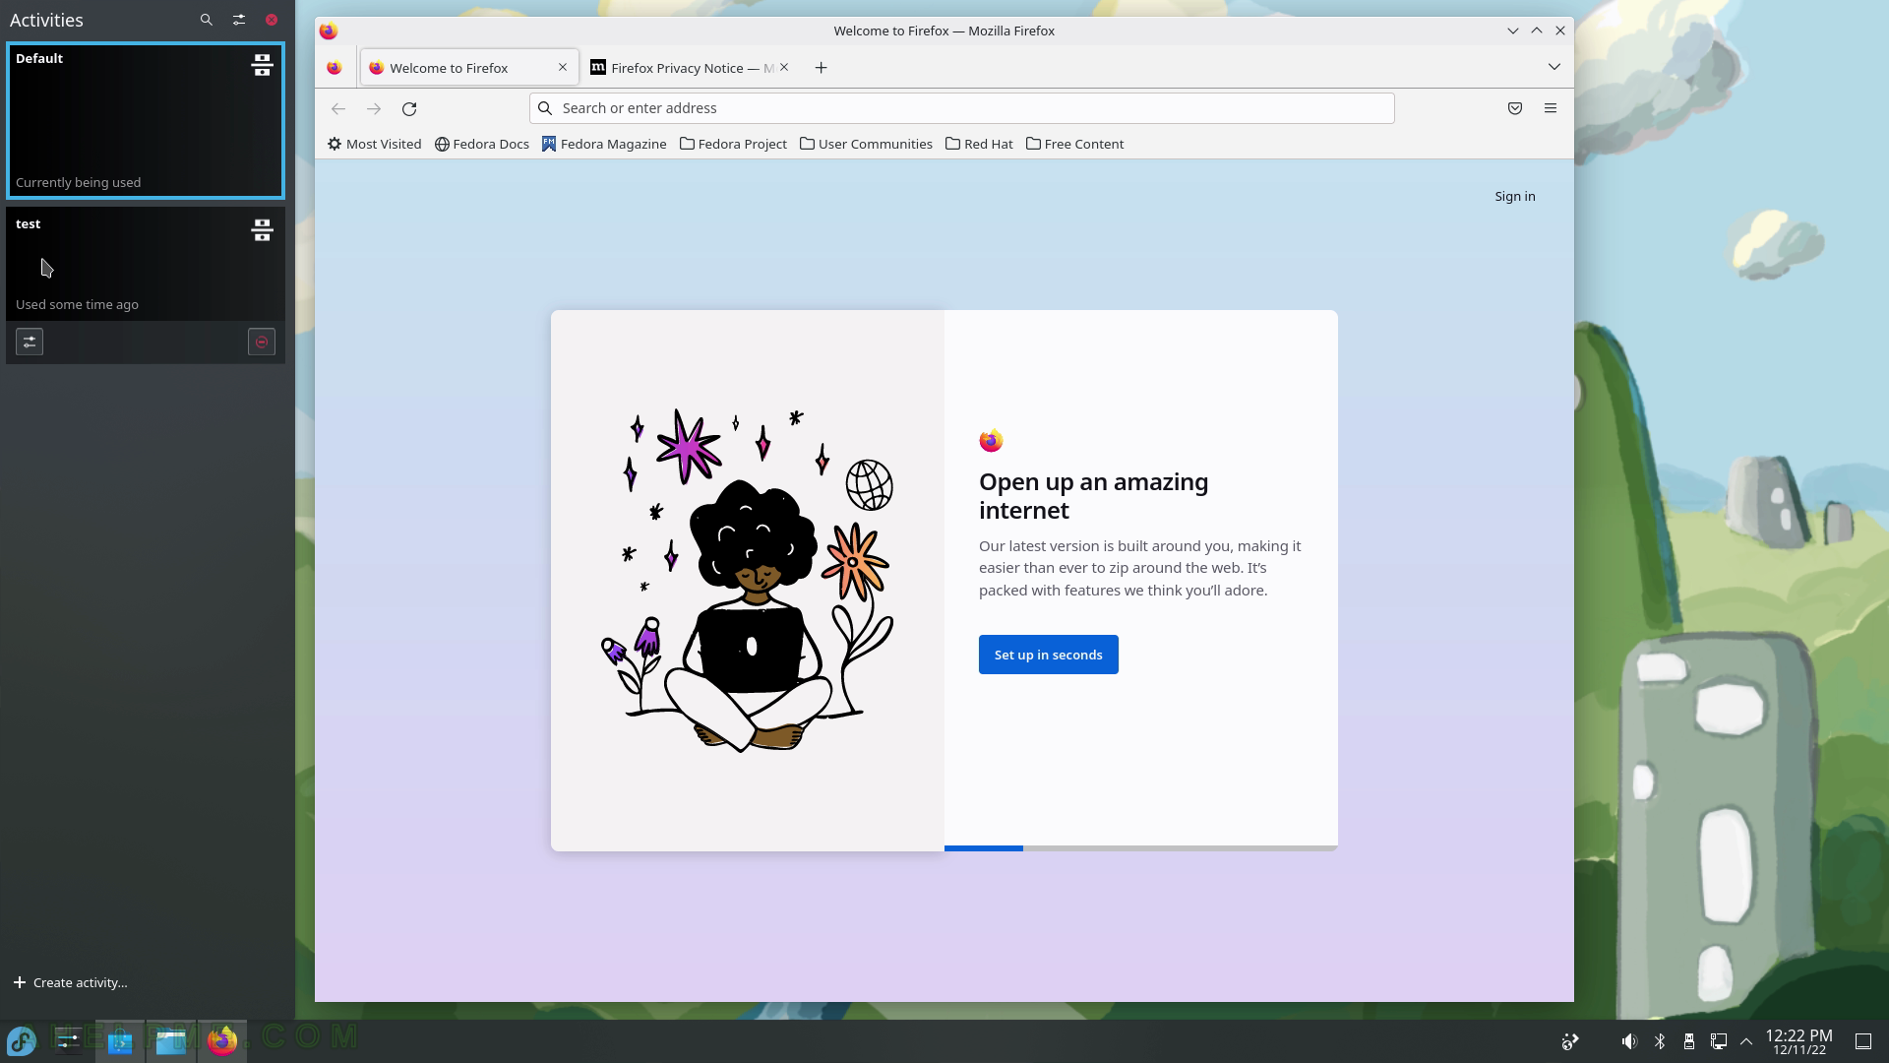Open wired network connections tray icon
The height and width of the screenshot is (1063, 1889).
[x=1719, y=1041]
